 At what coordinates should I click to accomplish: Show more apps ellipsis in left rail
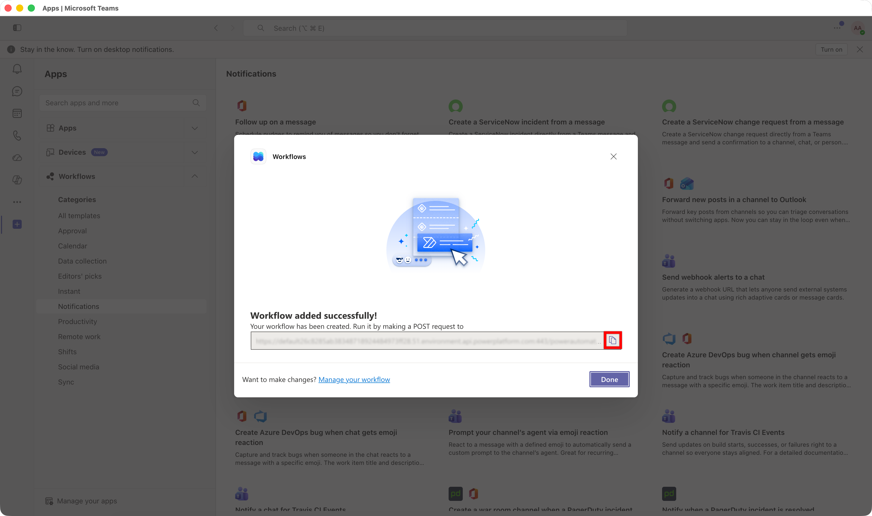coord(17,202)
